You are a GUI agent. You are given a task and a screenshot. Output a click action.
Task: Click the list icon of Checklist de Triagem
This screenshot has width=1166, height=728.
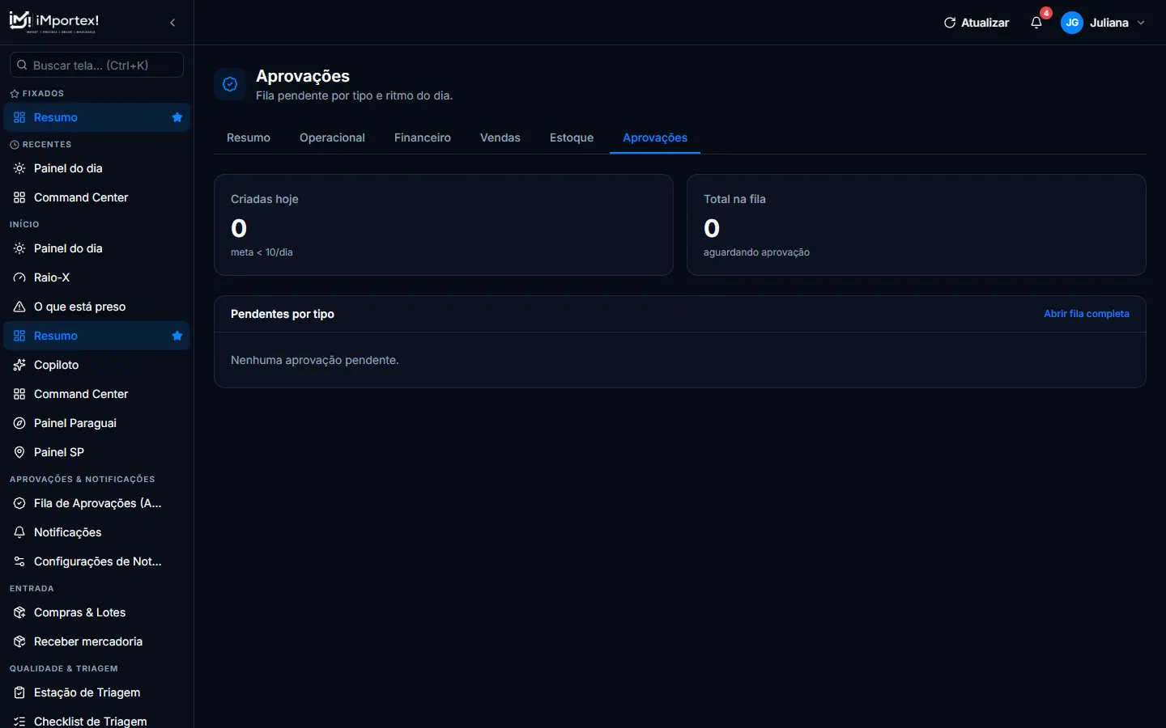[x=19, y=722]
